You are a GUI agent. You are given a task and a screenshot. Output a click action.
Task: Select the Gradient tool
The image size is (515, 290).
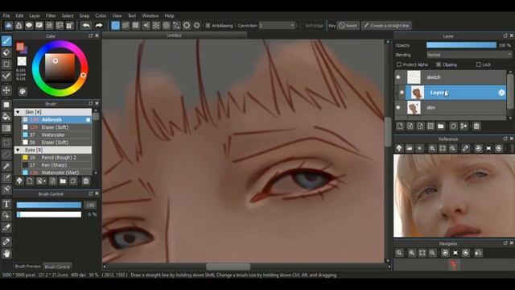coord(6,128)
